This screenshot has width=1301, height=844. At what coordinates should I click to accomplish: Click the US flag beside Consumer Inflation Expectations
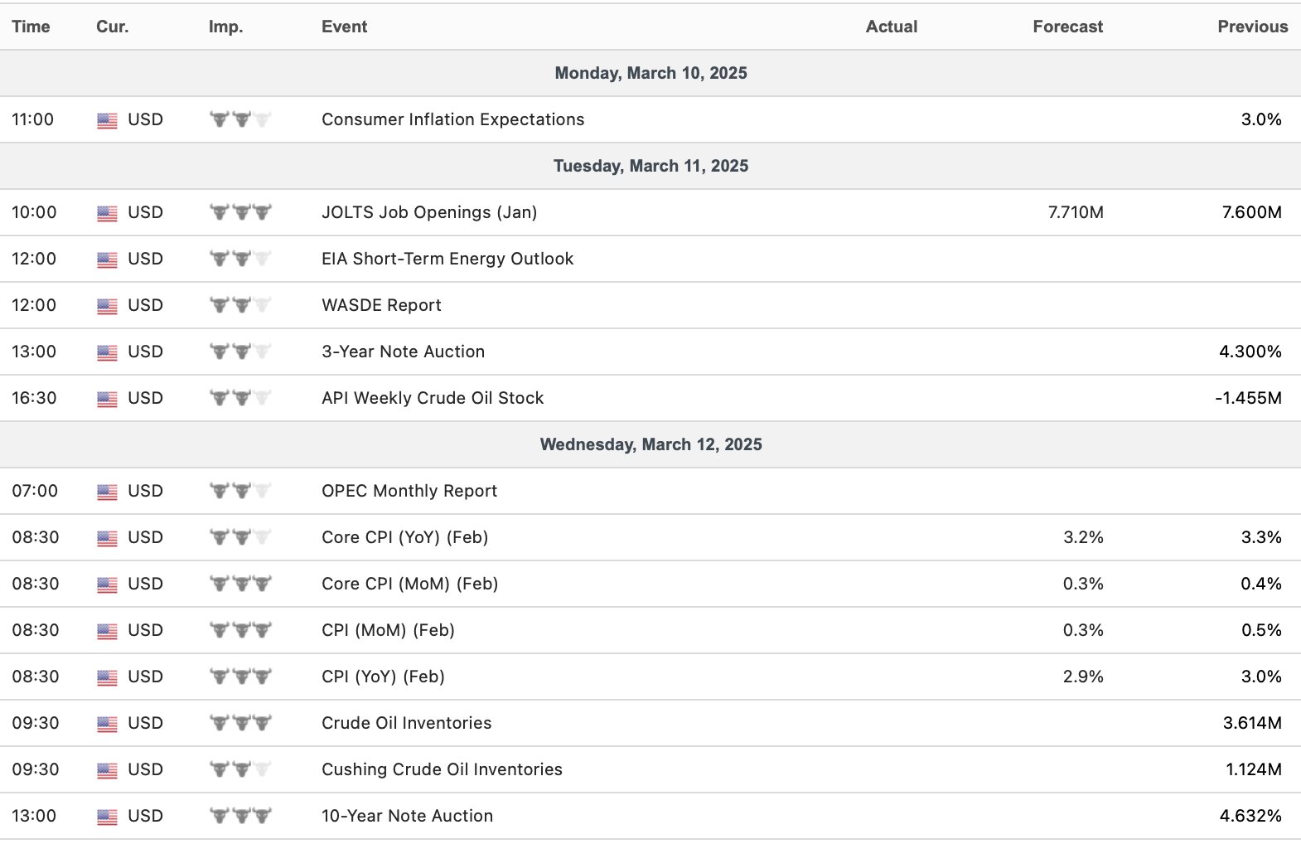pos(107,120)
